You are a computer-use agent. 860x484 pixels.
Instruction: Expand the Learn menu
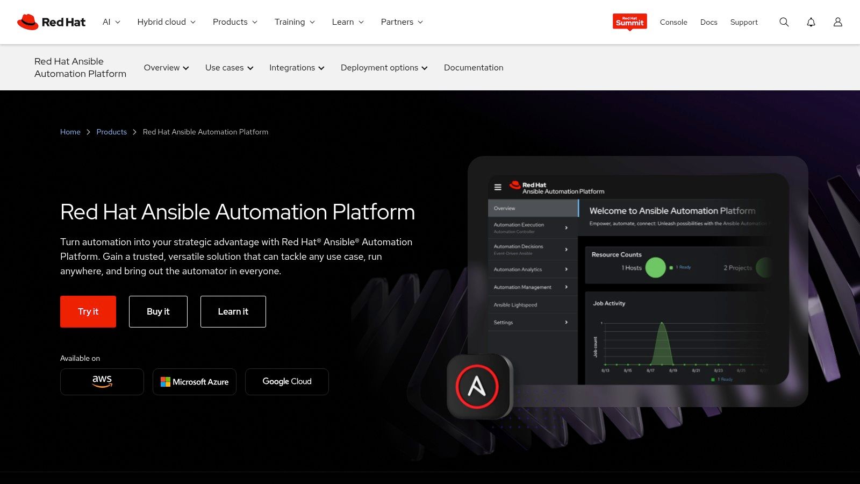tap(348, 22)
